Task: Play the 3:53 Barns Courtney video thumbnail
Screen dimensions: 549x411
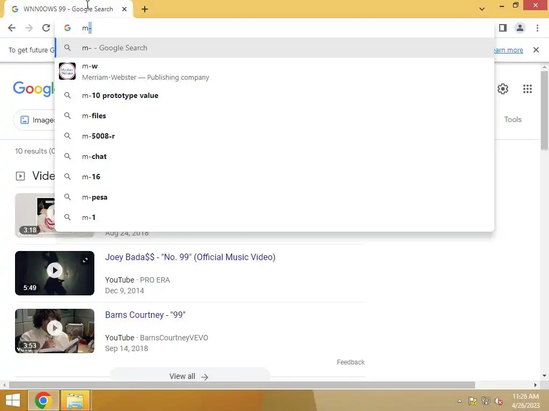Action: tap(55, 331)
